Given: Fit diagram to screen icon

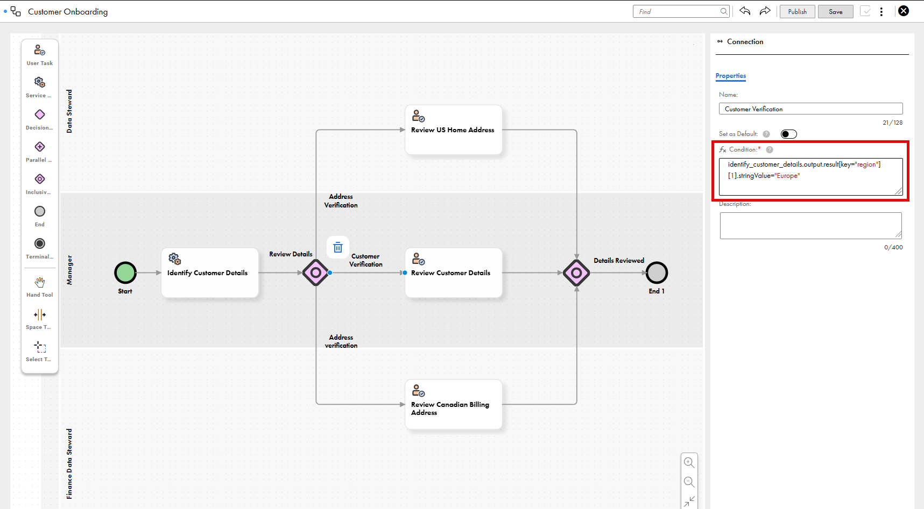Looking at the screenshot, I should tap(689, 501).
